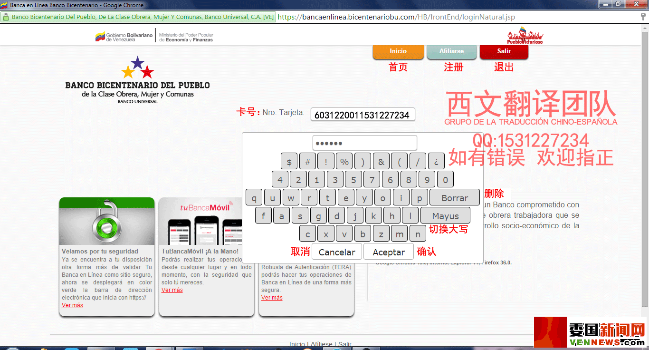Click letter m on virtual keyboard
Image resolution: width=649 pixels, height=350 pixels.
[x=400, y=233]
